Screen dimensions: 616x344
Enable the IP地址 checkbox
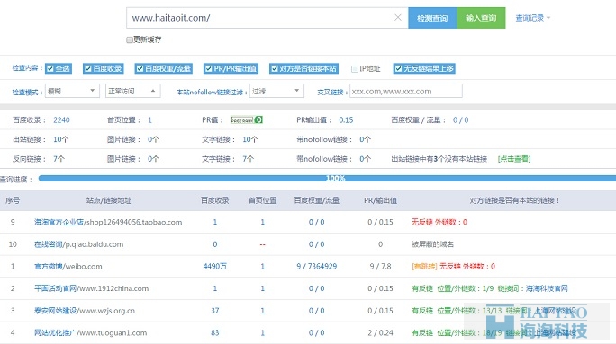click(x=354, y=69)
